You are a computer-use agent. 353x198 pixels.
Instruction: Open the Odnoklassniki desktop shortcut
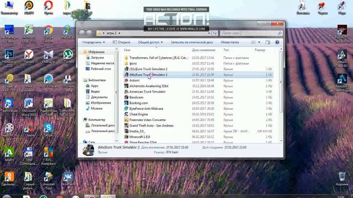tap(9, 179)
